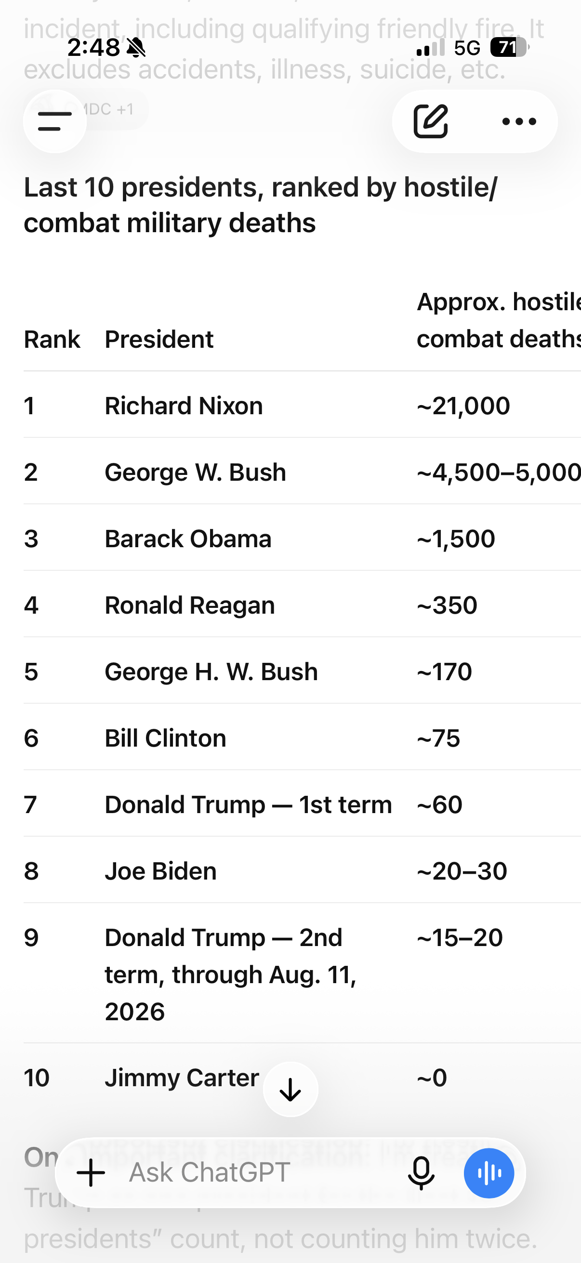This screenshot has height=1263, width=581.
Task: Open the three-dots more options menu
Action: [519, 121]
